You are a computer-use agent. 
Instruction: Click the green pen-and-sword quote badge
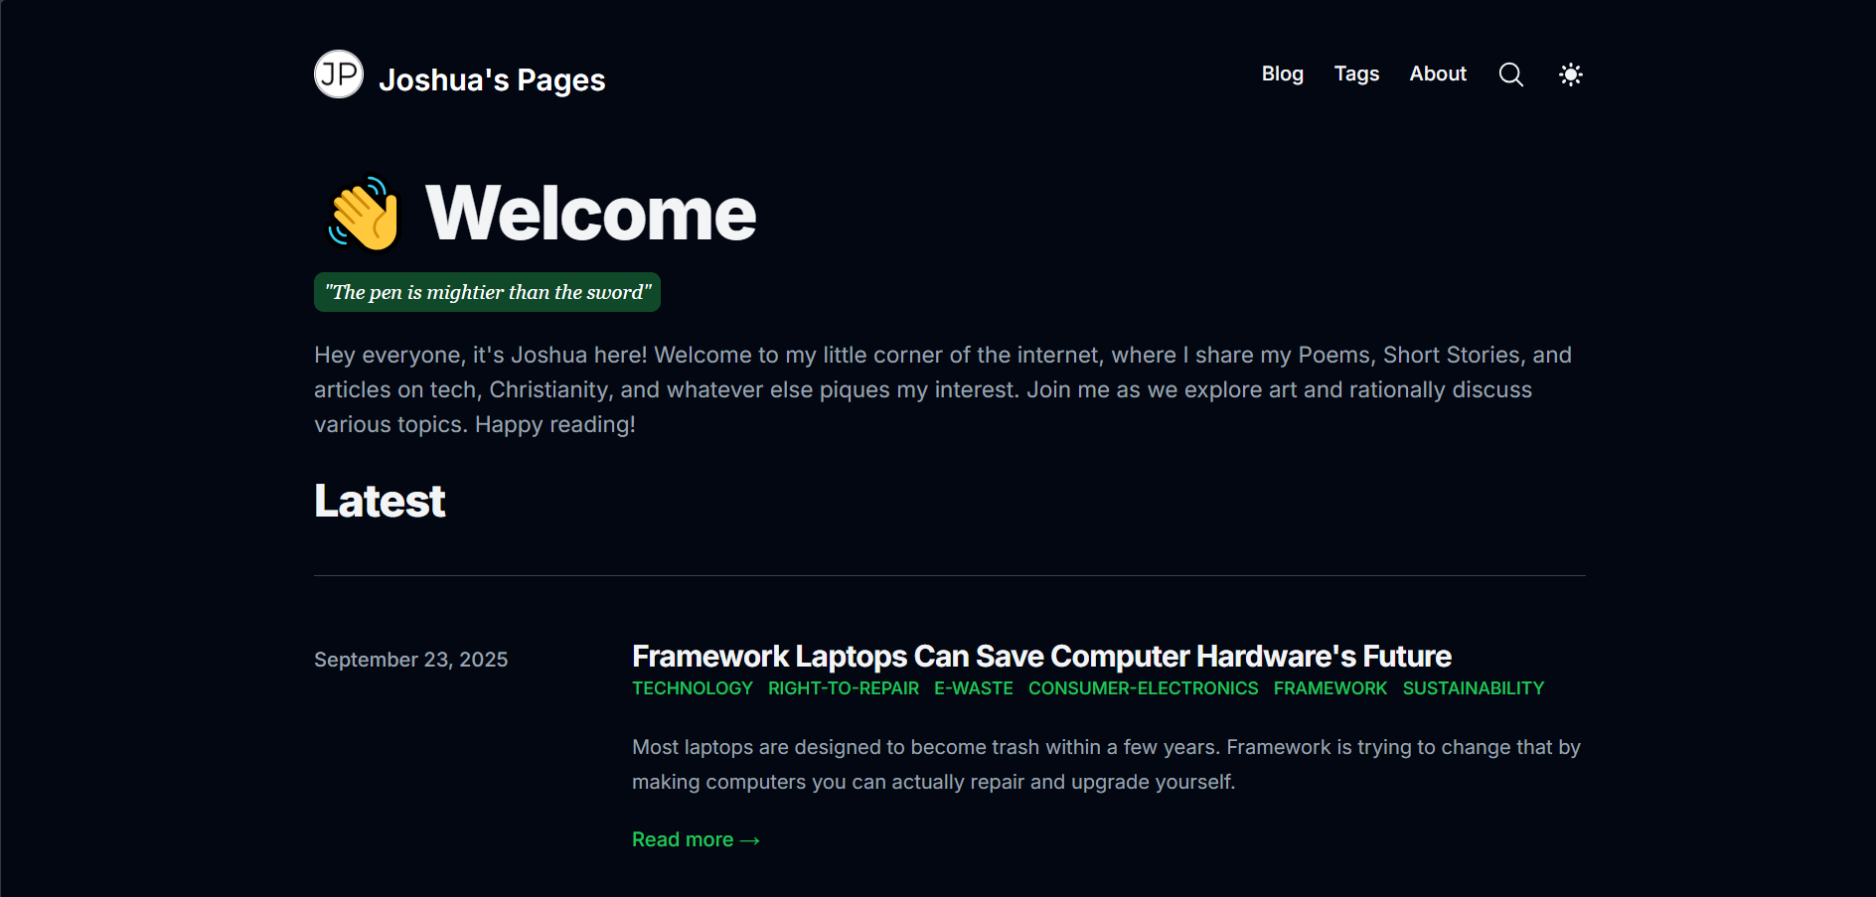coord(487,292)
